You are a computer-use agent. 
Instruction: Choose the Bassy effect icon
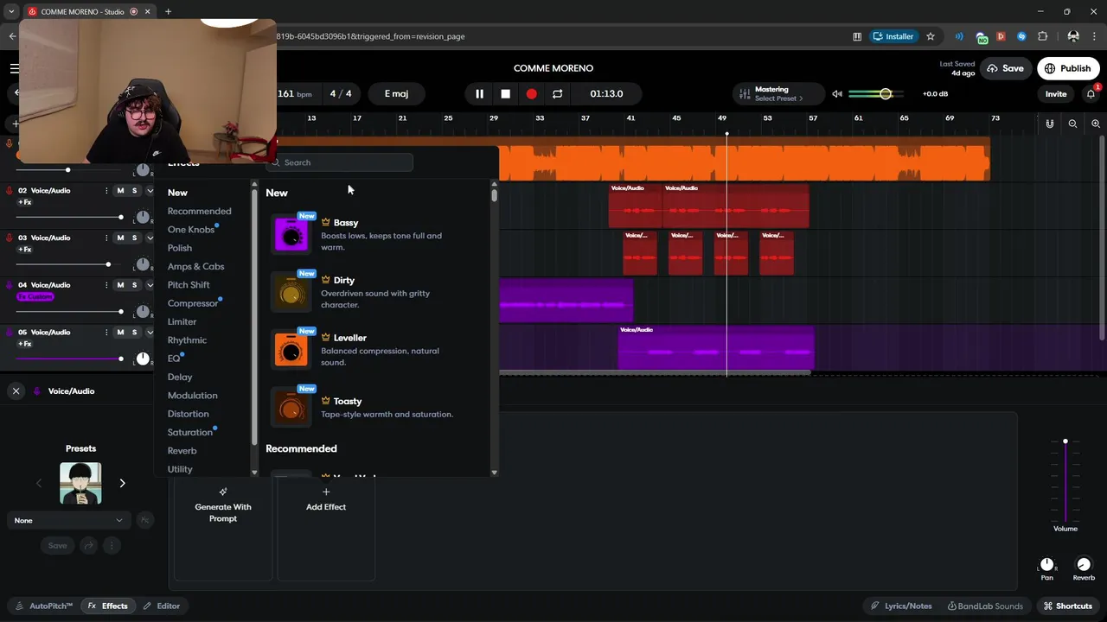(291, 235)
